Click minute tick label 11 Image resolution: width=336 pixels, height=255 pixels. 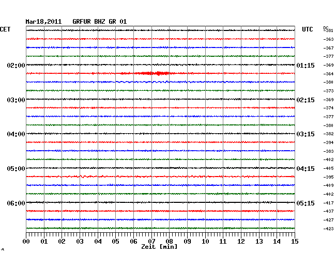click(223, 242)
